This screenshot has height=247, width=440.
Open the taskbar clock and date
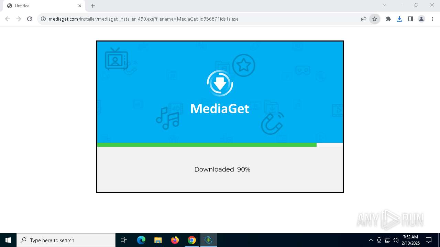[411, 240]
